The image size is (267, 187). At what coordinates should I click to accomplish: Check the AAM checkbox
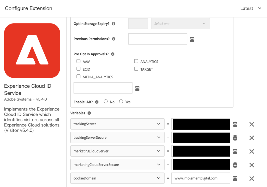[78, 61]
